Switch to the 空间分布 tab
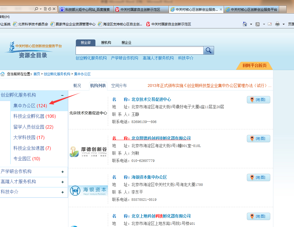 (119, 86)
